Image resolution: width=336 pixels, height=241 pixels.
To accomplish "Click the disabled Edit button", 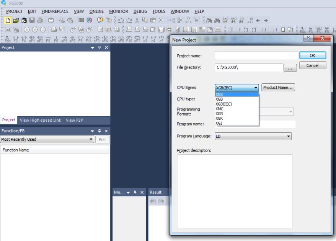I will click(103, 140).
